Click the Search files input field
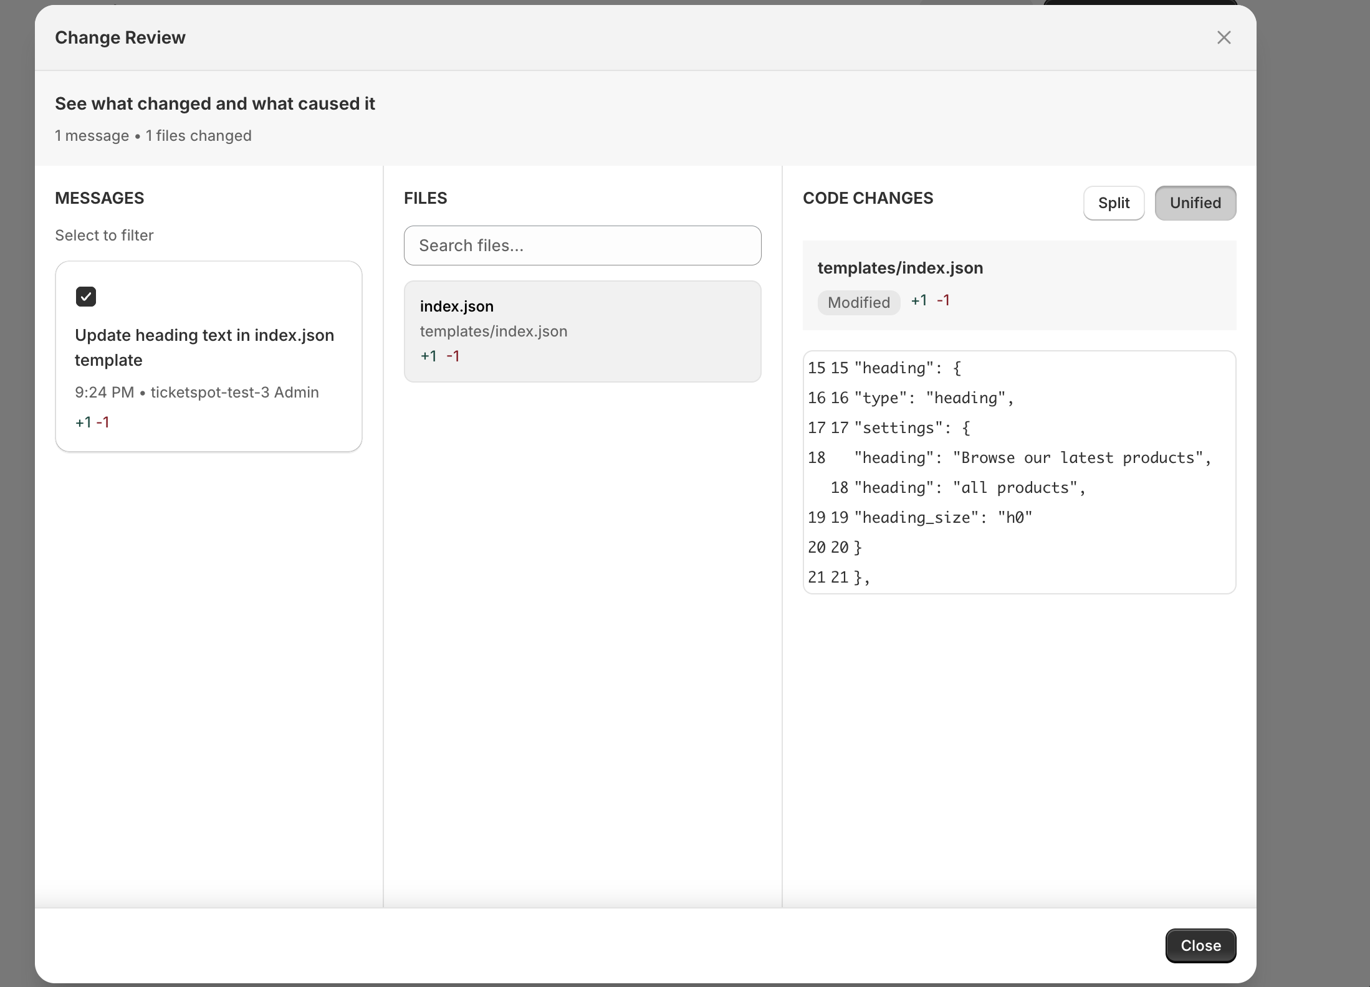The height and width of the screenshot is (987, 1370). click(x=582, y=246)
